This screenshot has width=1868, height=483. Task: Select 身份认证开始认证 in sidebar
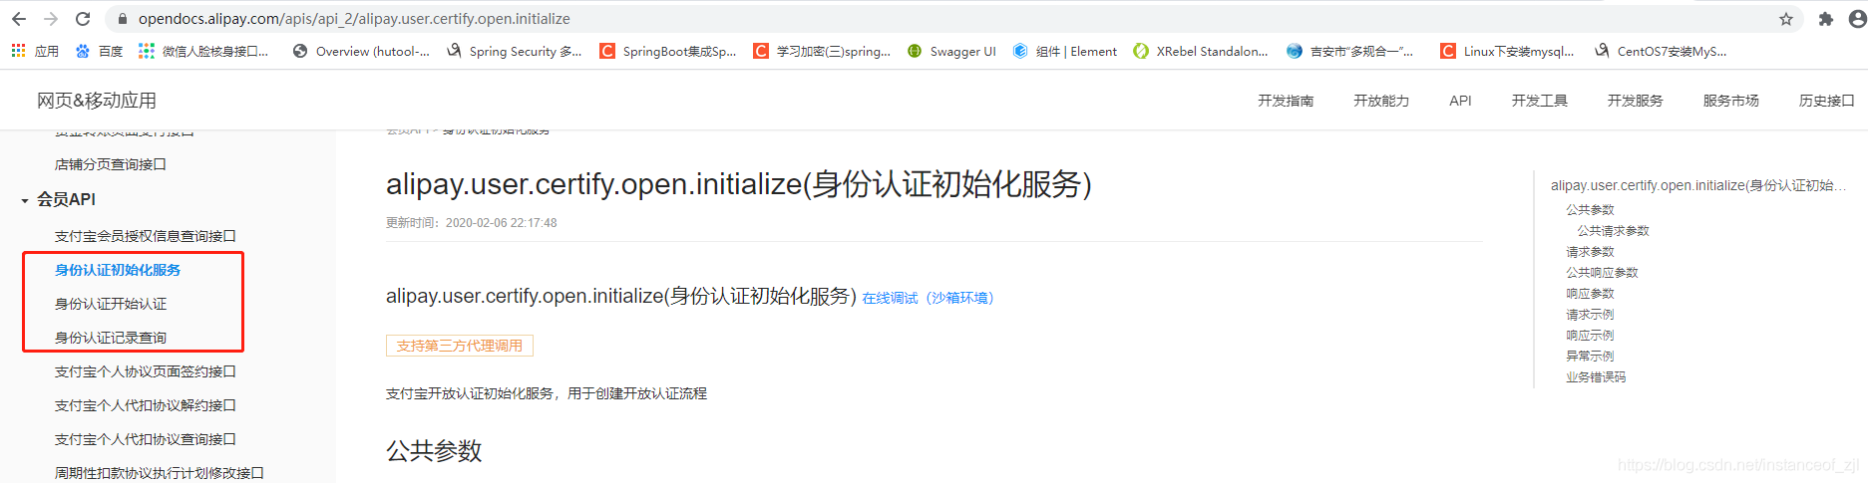tap(111, 304)
